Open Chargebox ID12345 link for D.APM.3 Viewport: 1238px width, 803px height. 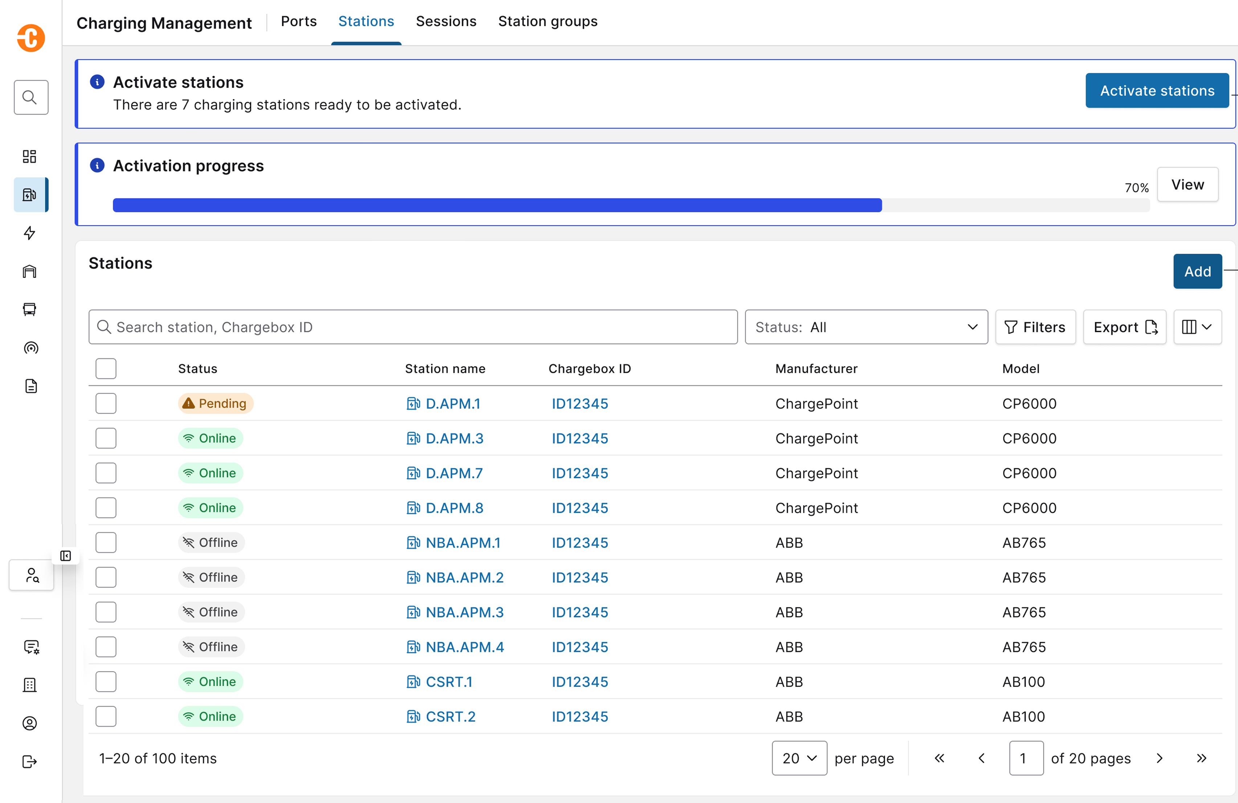[x=579, y=439]
